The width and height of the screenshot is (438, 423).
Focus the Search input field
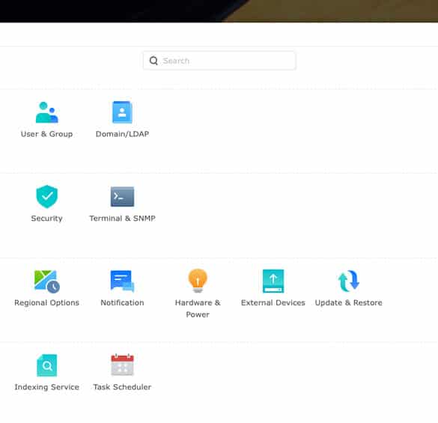click(219, 61)
